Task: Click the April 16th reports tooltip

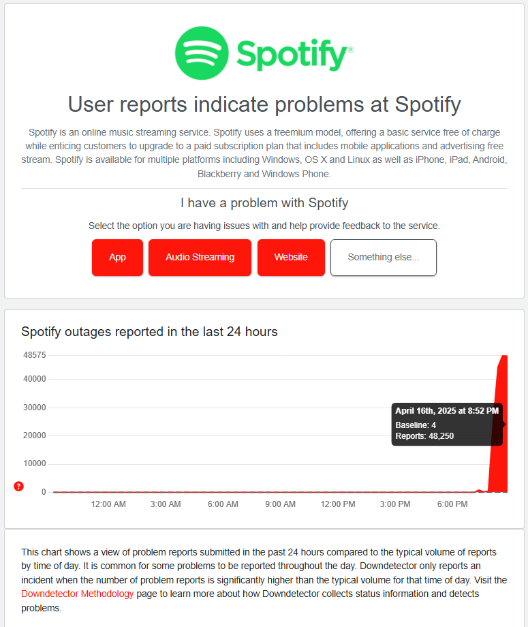Action: pos(447,424)
